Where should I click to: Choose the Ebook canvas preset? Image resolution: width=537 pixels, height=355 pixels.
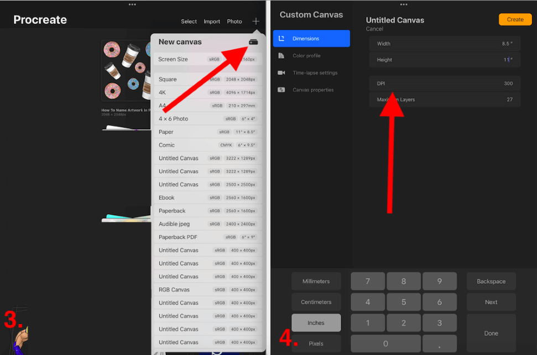tap(208, 198)
